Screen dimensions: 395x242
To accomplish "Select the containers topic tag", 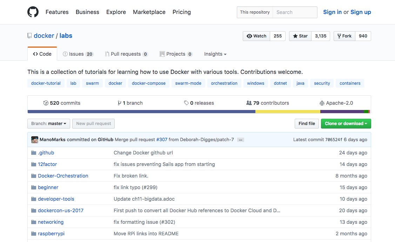I will (x=350, y=83).
